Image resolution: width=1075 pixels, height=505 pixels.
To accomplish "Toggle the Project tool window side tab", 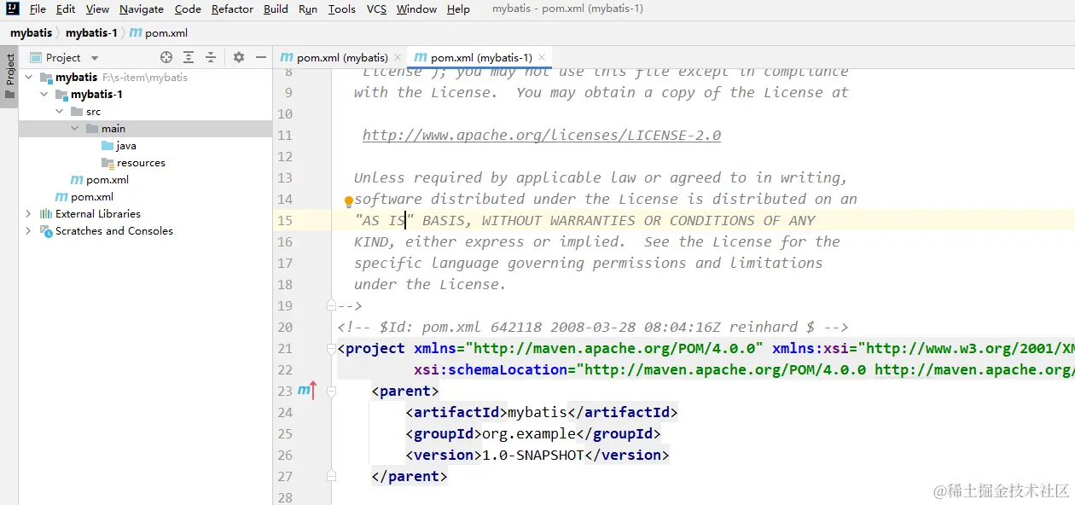I will pos(9,77).
